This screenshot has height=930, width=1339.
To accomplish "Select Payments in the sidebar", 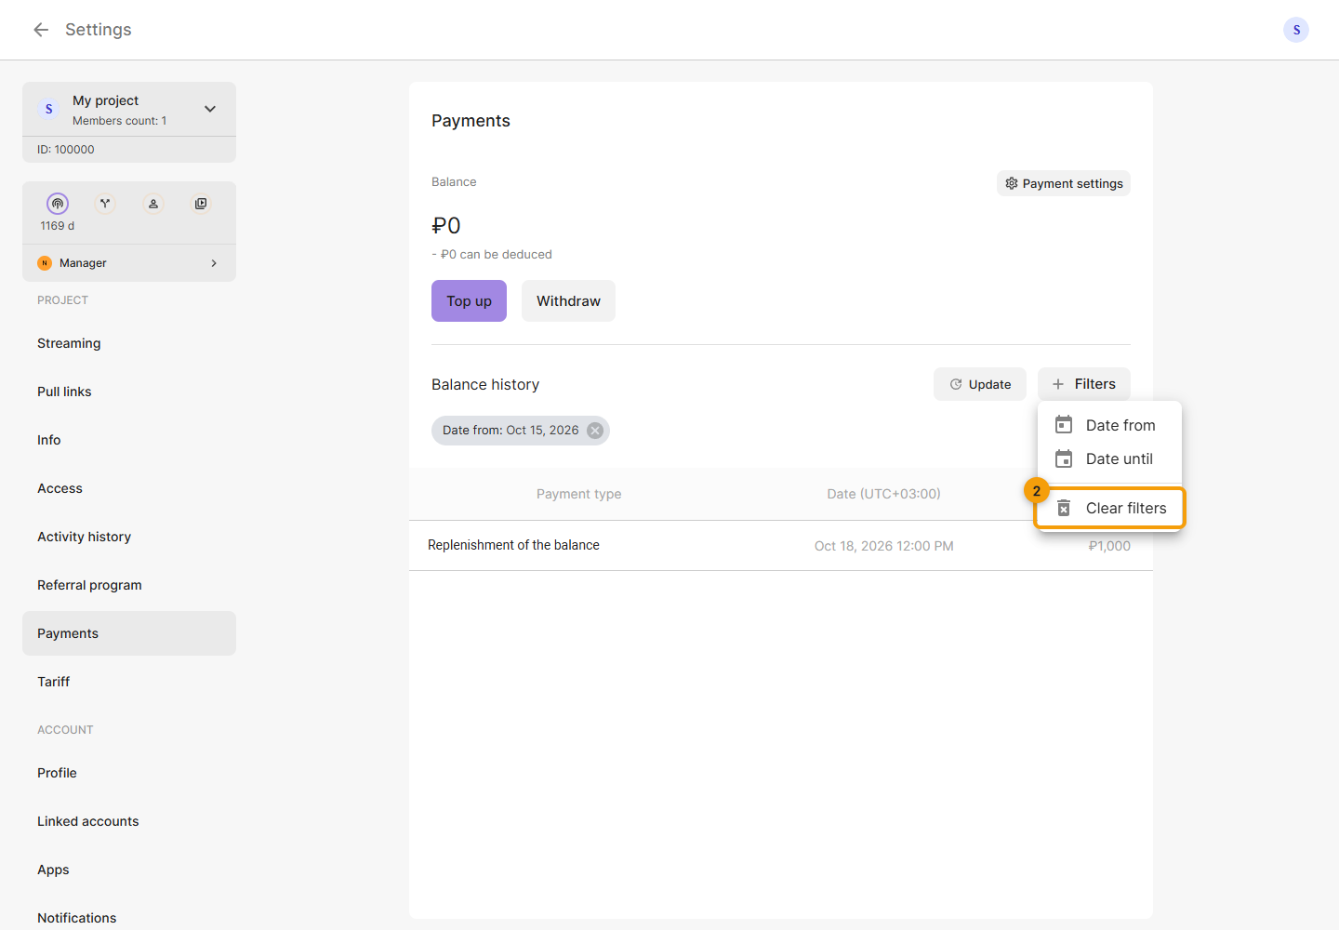I will 129,633.
